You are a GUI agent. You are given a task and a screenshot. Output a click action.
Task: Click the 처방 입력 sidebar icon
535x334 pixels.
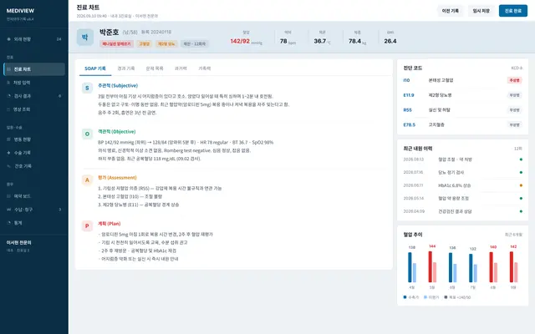[9, 83]
